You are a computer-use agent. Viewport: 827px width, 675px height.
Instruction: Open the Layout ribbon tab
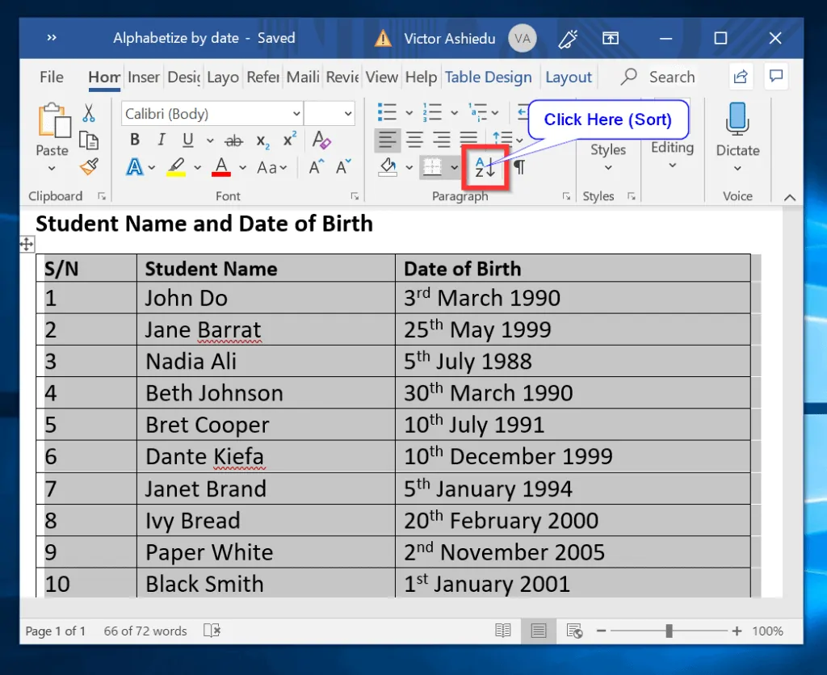pyautogui.click(x=569, y=77)
